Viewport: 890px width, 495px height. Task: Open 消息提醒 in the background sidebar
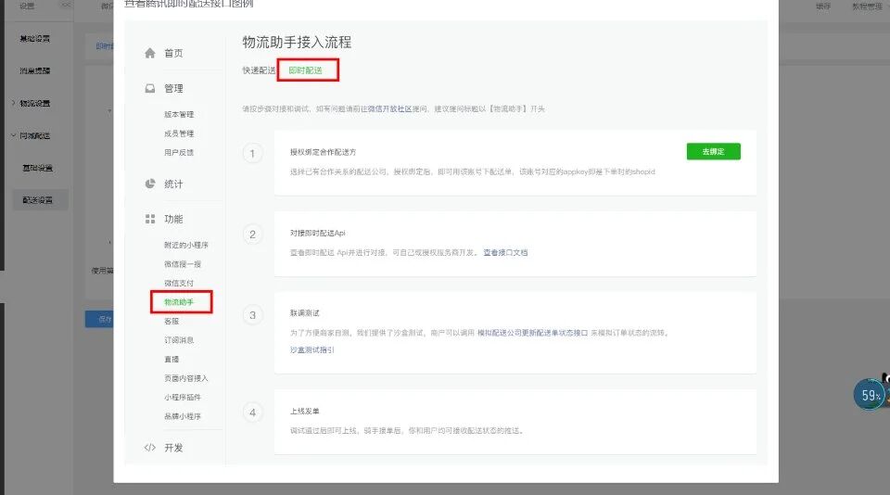pyautogui.click(x=35, y=71)
